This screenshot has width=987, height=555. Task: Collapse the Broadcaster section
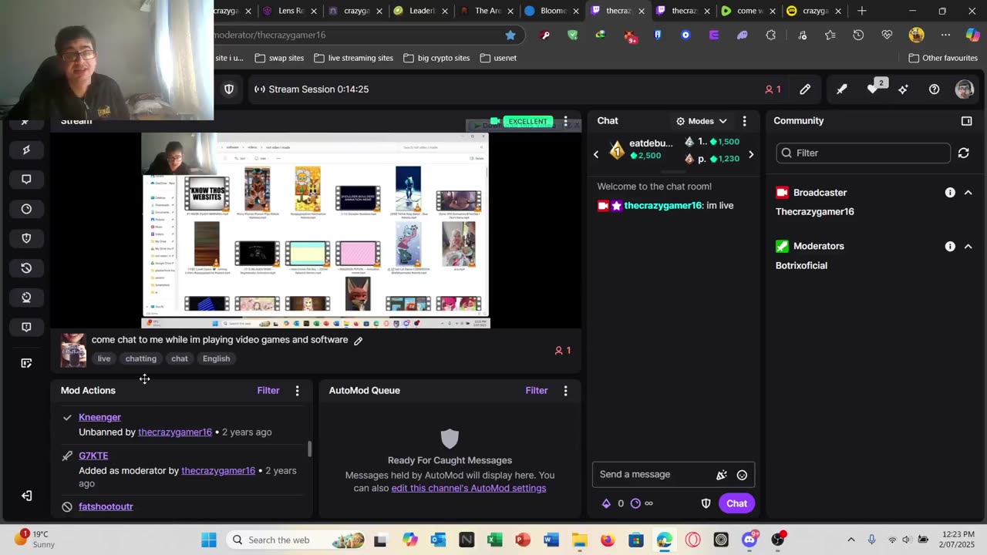click(x=968, y=193)
